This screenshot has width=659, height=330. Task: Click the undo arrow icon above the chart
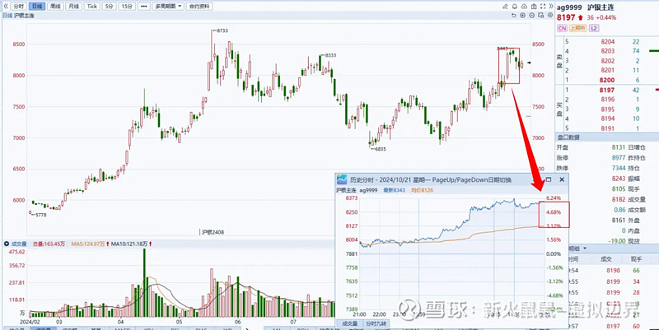point(513,16)
